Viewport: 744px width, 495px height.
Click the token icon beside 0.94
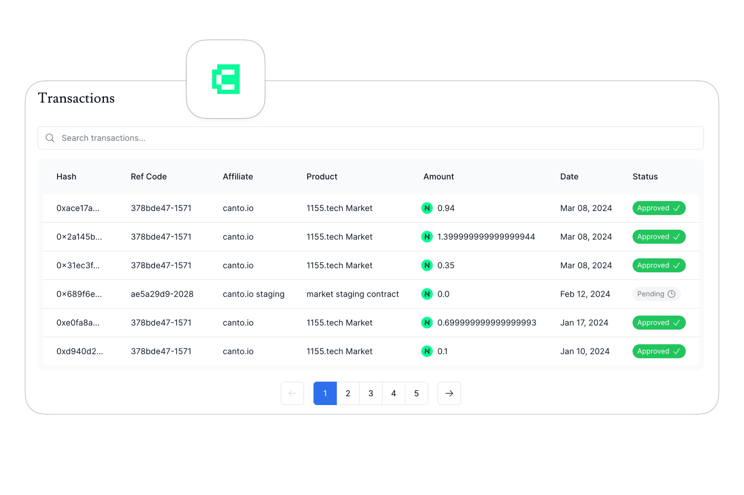427,208
